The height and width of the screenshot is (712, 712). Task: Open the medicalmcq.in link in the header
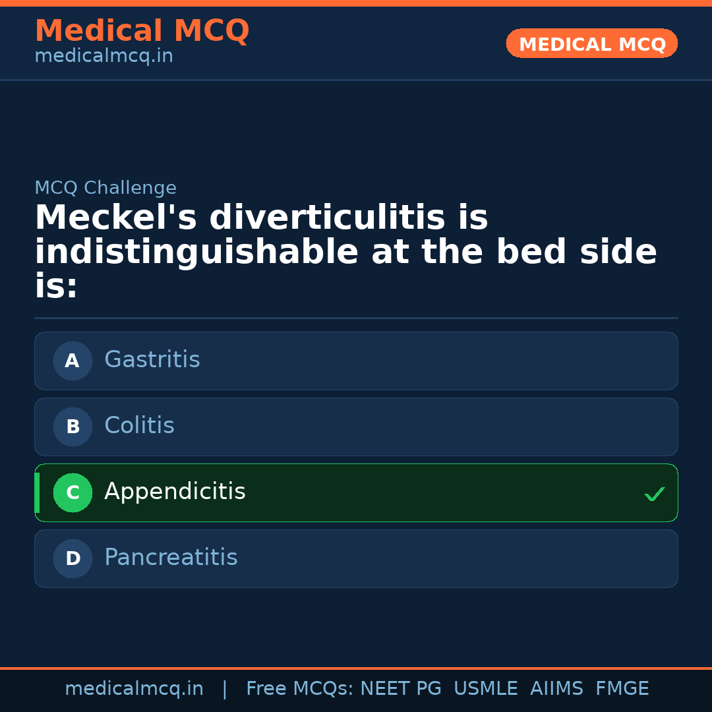click(x=104, y=57)
